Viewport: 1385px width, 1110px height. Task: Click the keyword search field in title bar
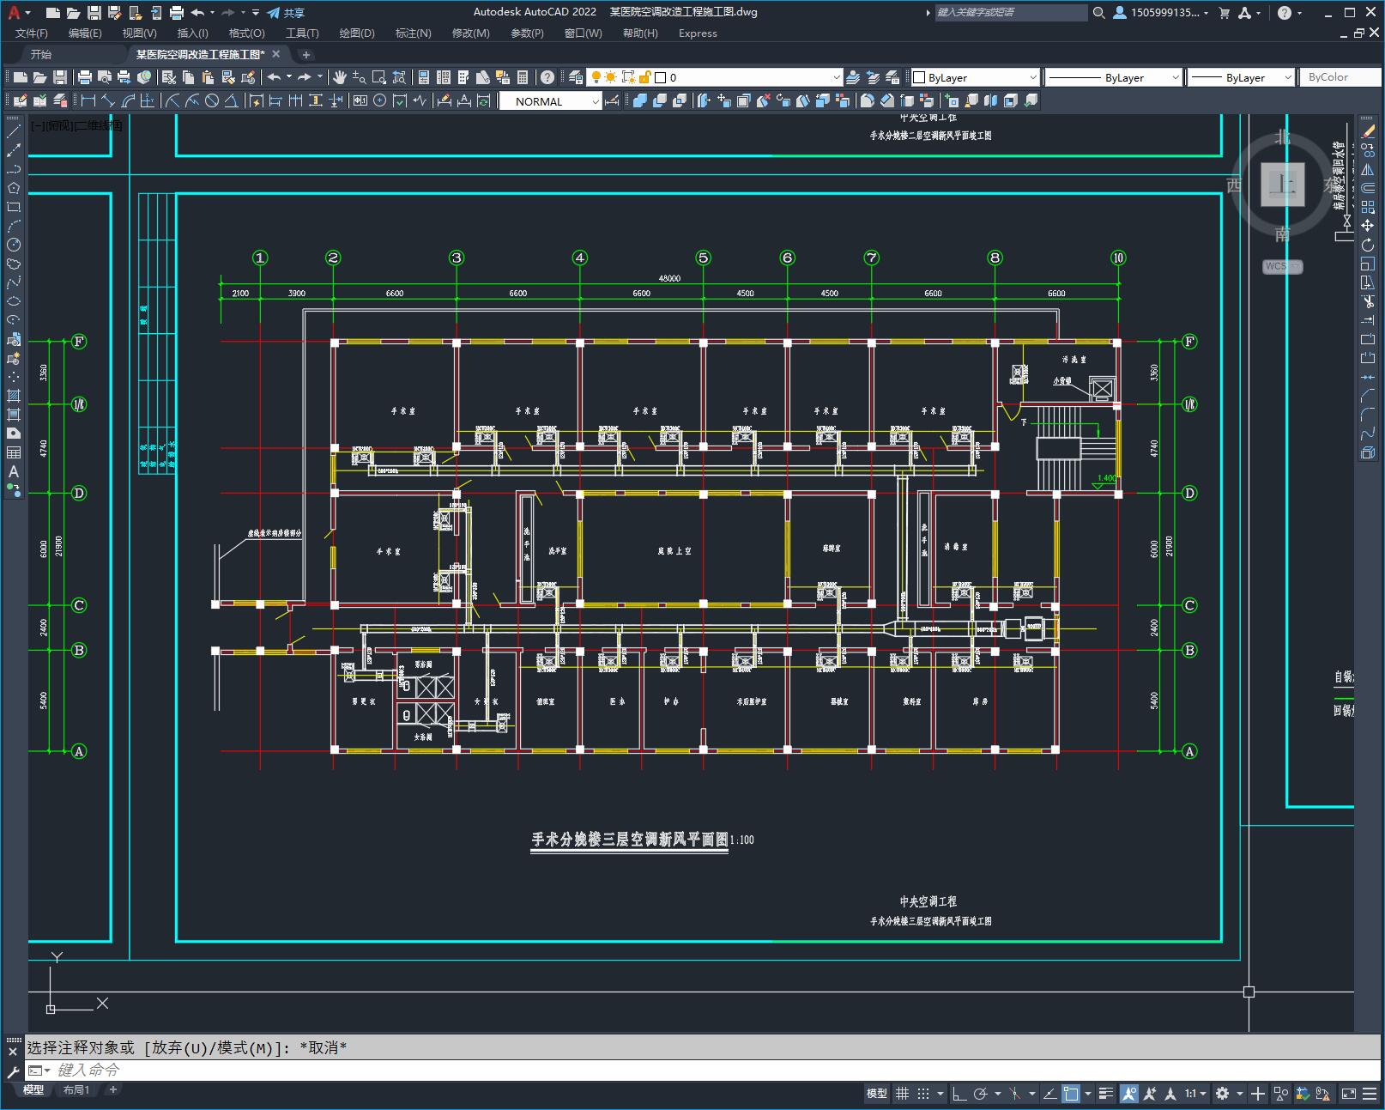[1011, 13]
